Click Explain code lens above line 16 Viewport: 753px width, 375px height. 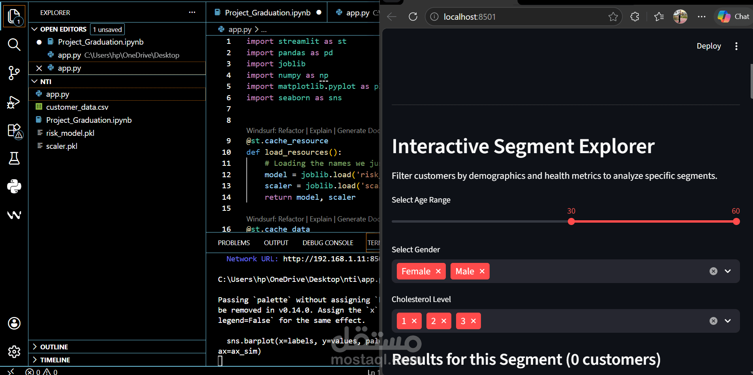coord(321,219)
